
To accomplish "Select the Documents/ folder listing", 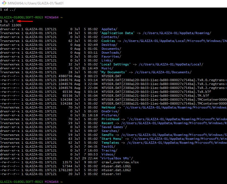I will pyautogui.click(x=111, y=49).
